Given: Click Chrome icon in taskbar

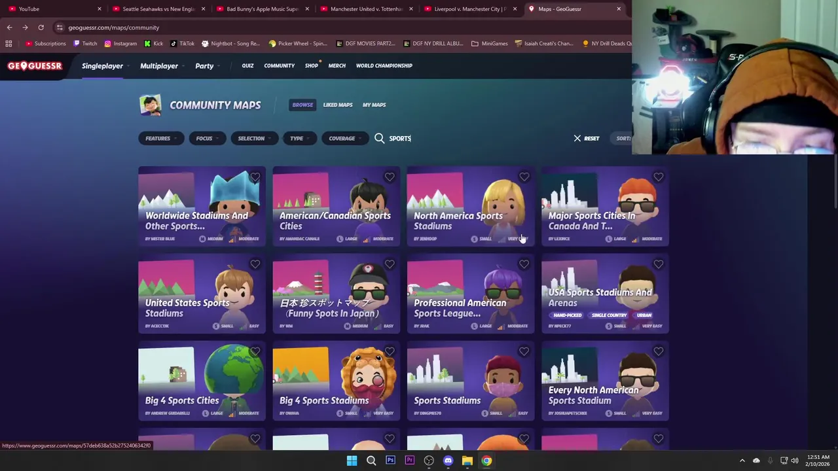Looking at the screenshot, I should tap(486, 461).
